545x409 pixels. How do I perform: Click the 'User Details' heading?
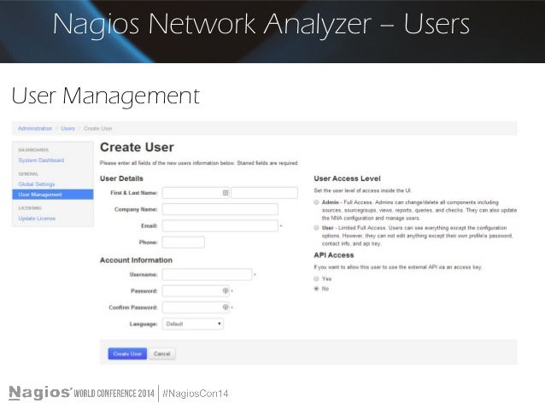click(x=121, y=178)
